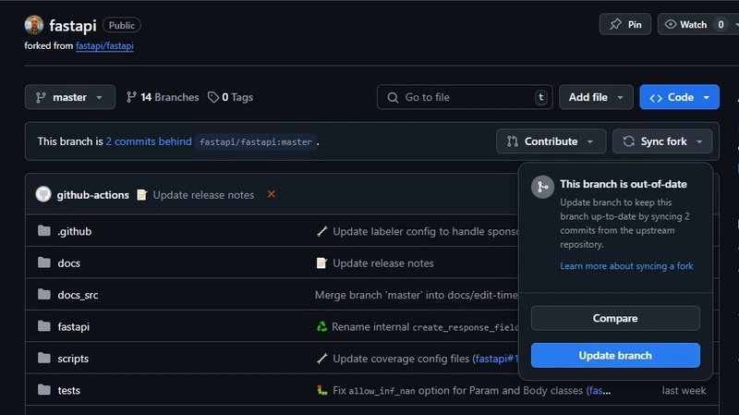Open commit Fix allow_inf_nan option for Param
The image size is (739, 415).
(457, 390)
